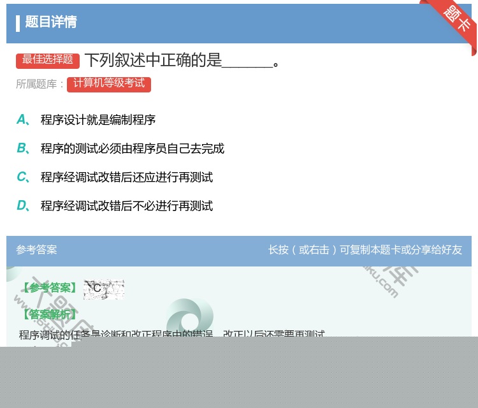Click the 【参考答案】 label
Viewport: 478px width, 408px height.
pos(50,288)
